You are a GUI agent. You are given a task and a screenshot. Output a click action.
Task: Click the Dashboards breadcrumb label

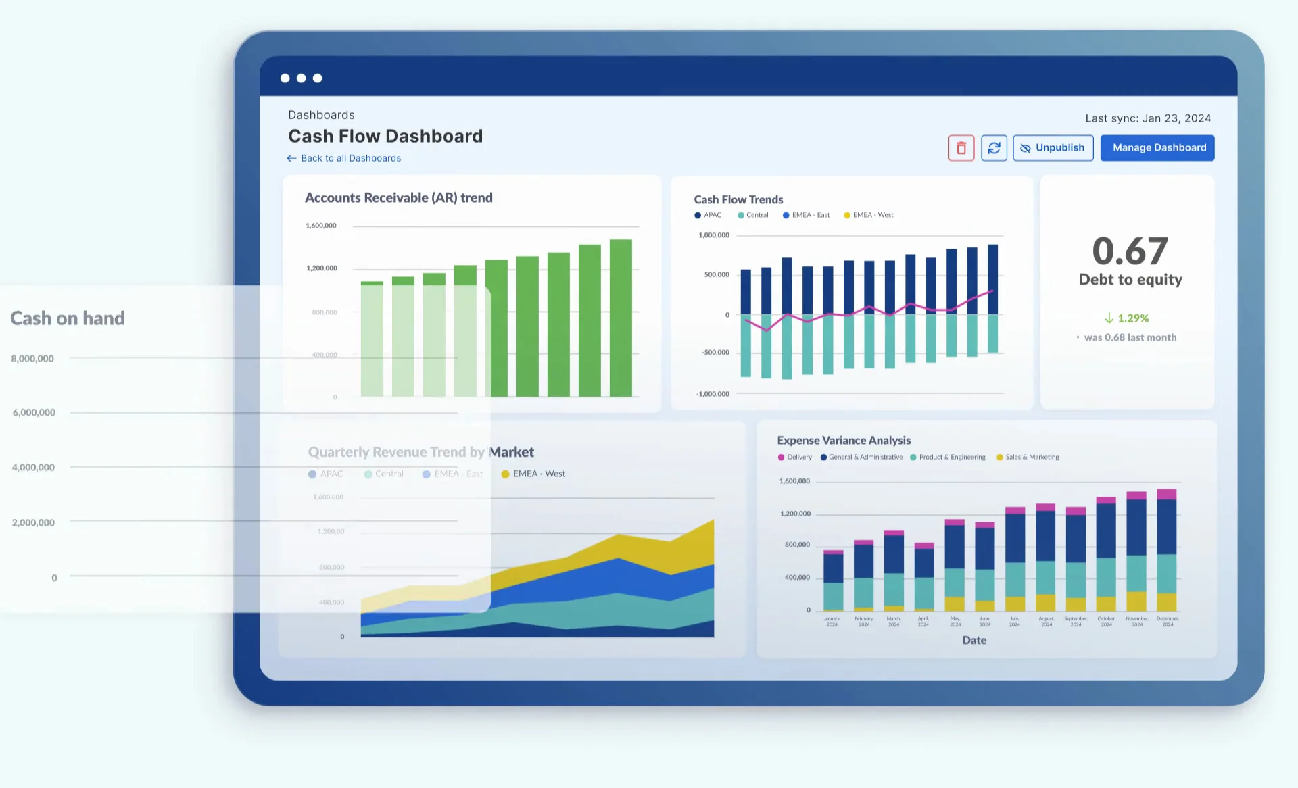[321, 115]
